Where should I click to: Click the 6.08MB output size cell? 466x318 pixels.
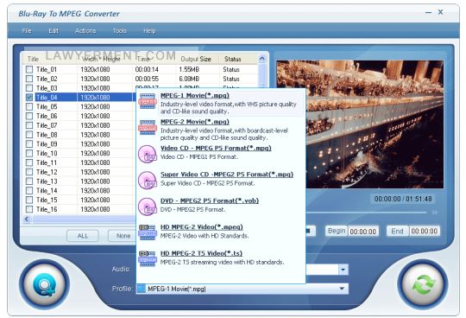pyautogui.click(x=189, y=79)
